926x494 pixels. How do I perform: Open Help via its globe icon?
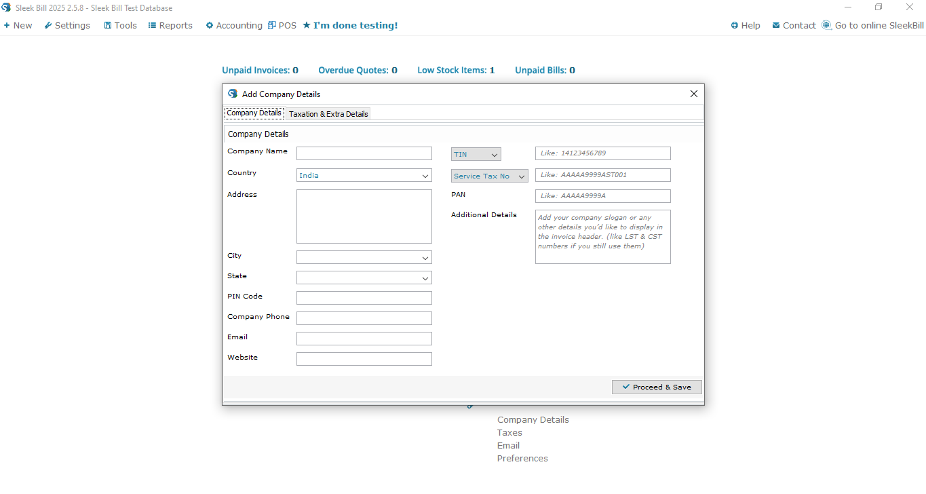click(x=733, y=25)
